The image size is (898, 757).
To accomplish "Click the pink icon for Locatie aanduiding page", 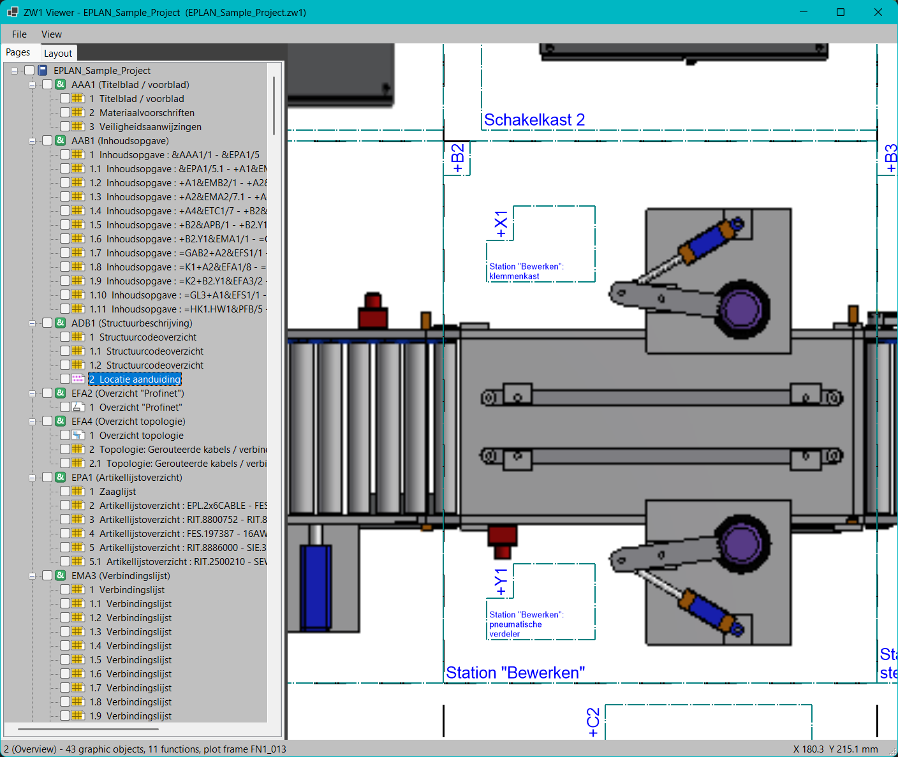I will pos(78,379).
